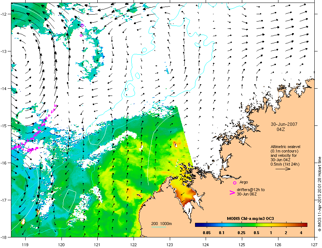Viewport: 322px width, 248px height.
Task: Click the longitude label 122
Action: tap(134, 244)
